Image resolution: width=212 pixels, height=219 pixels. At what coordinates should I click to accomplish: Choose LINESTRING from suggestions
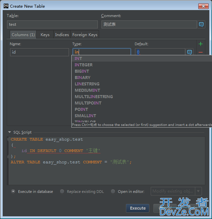tap(142, 84)
